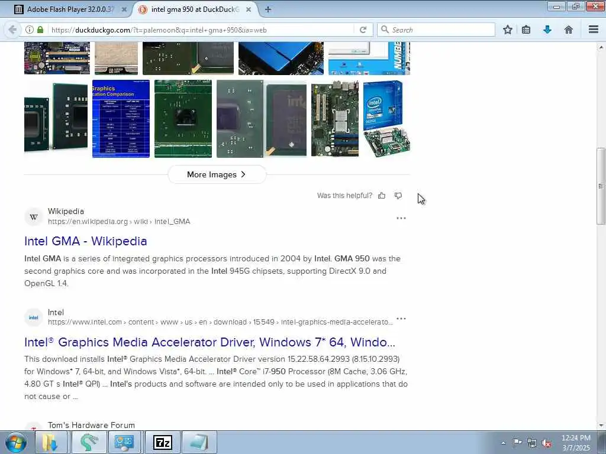Open site information icon in address bar
This screenshot has height=454, width=606.
click(x=30, y=30)
